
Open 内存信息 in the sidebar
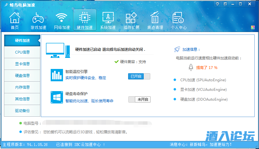pos(22,87)
